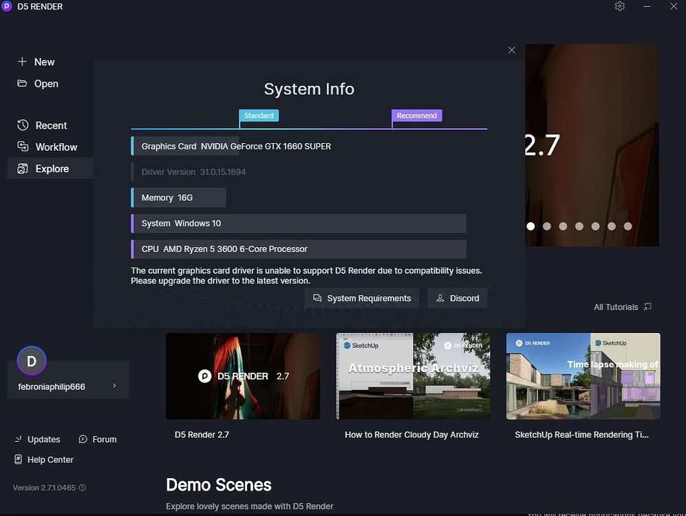The image size is (686, 516).
Task: Click the Explore sidebar icon
Action: pos(22,169)
